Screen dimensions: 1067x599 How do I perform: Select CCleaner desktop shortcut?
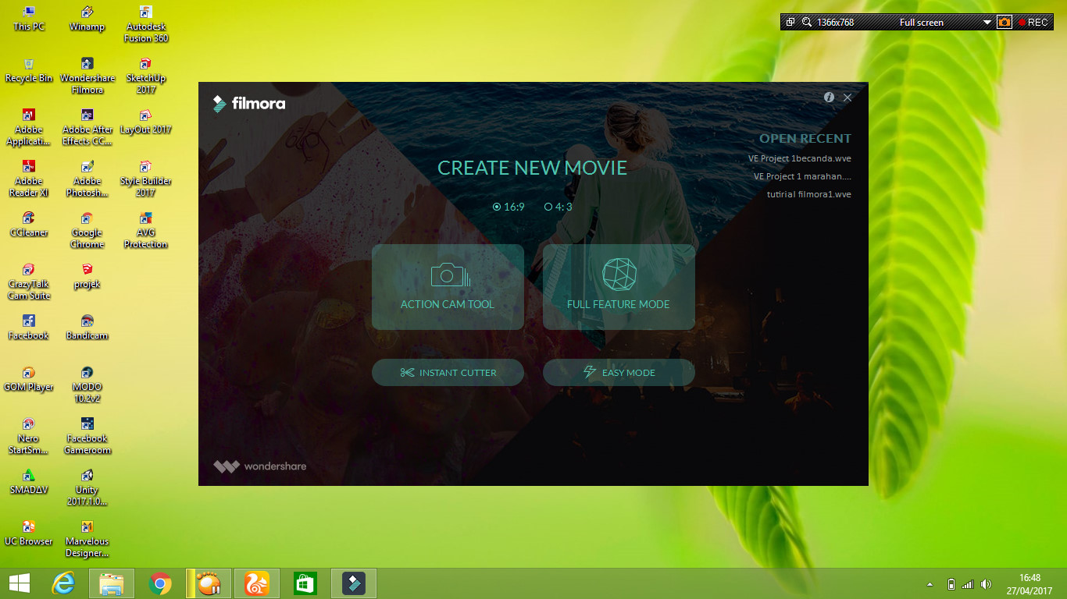pyautogui.click(x=29, y=225)
